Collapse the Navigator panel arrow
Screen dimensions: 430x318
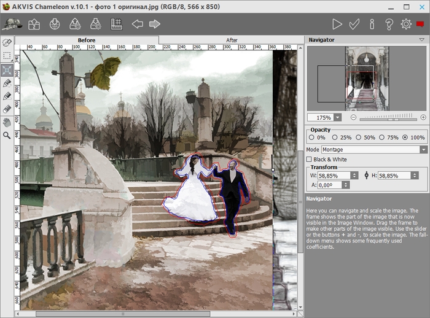pyautogui.click(x=422, y=40)
